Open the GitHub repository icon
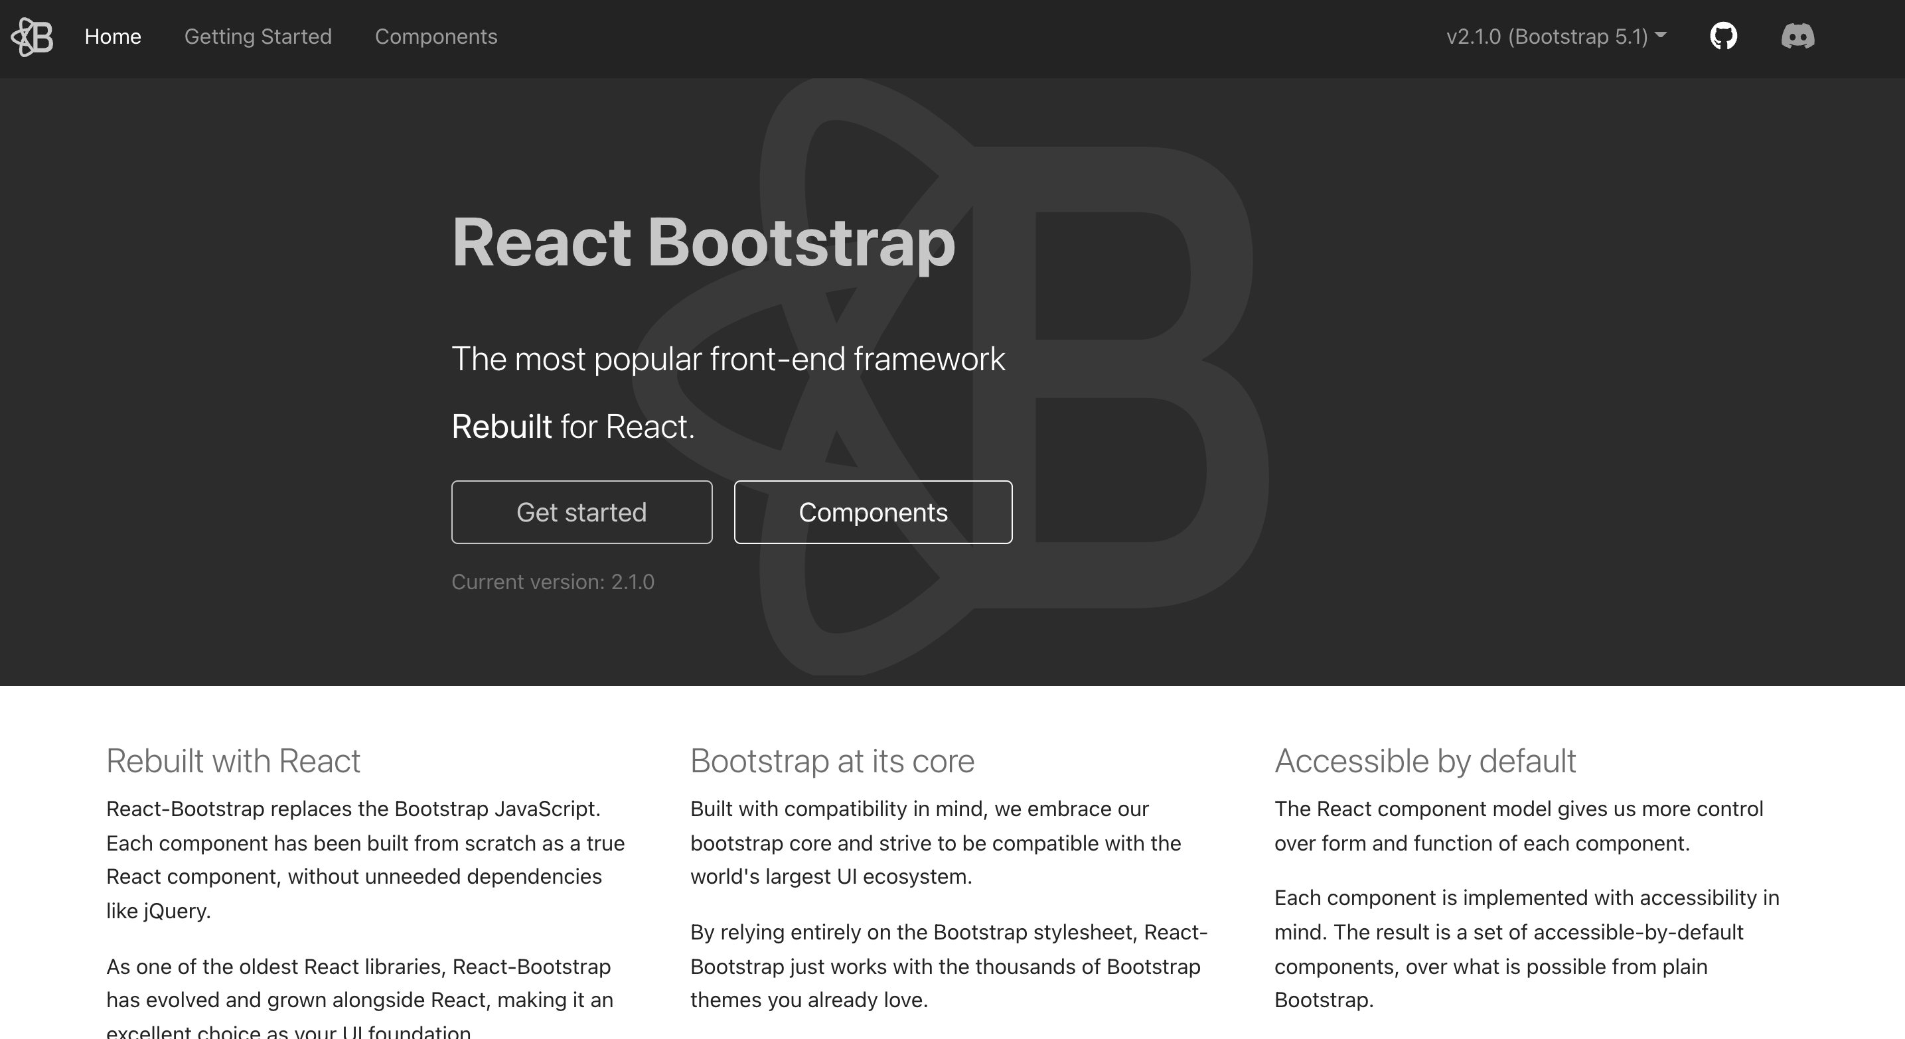Viewport: 1905px width, 1039px height. (x=1723, y=36)
